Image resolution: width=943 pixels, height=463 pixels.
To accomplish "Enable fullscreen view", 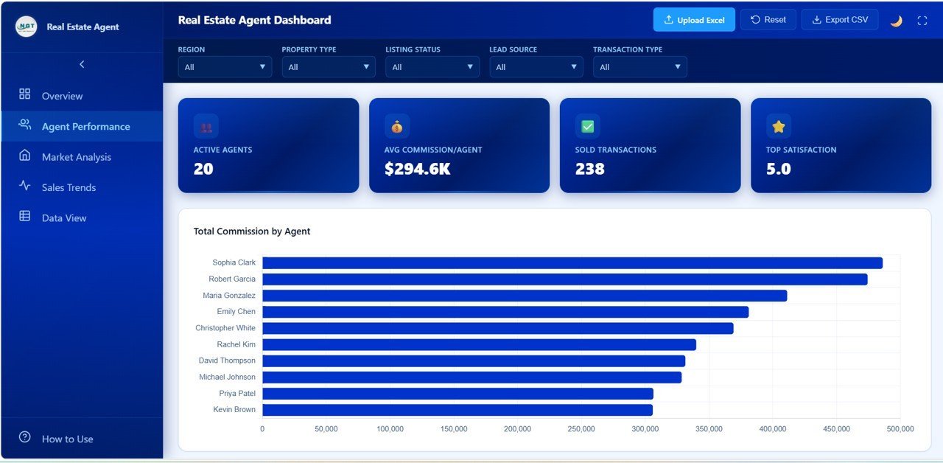I will pos(922,19).
